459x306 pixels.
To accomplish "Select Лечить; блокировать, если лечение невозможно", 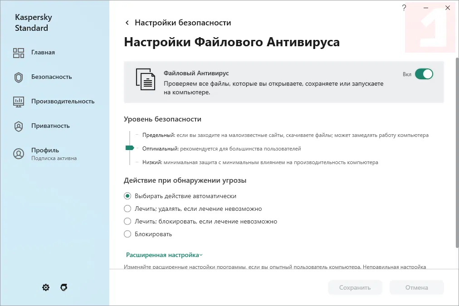I will point(127,221).
